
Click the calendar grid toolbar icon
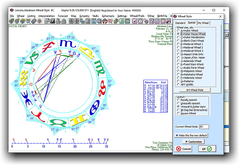coord(128,21)
